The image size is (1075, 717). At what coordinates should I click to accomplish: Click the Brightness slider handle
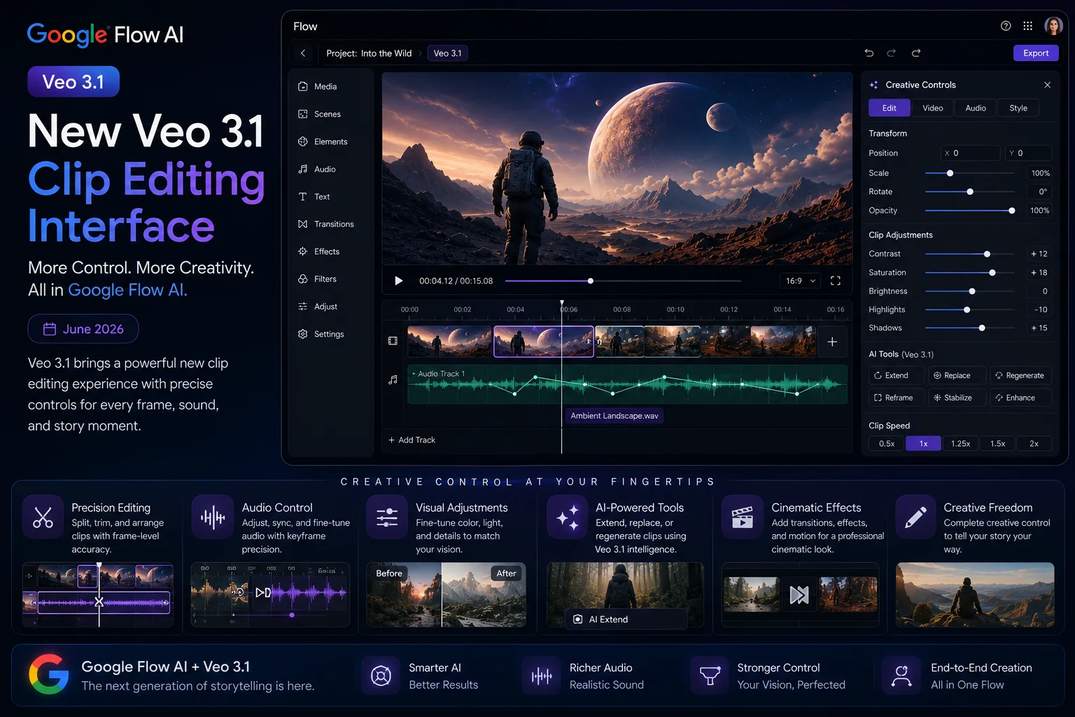tap(972, 291)
